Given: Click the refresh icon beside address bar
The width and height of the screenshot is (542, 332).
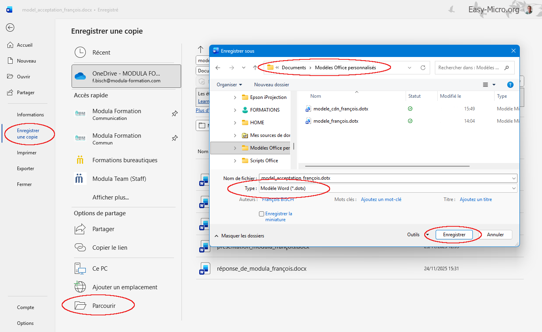Looking at the screenshot, I should pyautogui.click(x=423, y=68).
